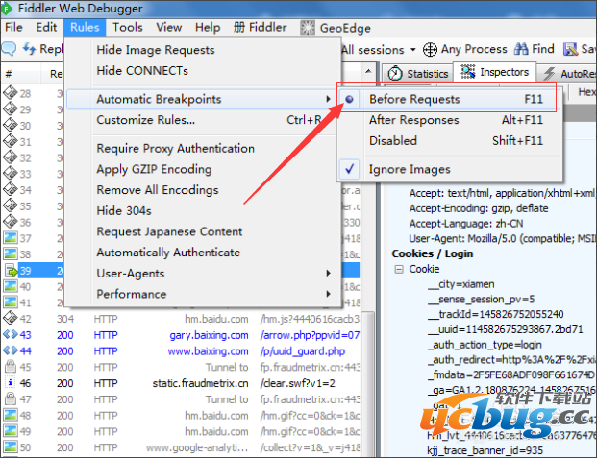
Task: Click the diamond icon of session 42
Action: click(11, 318)
